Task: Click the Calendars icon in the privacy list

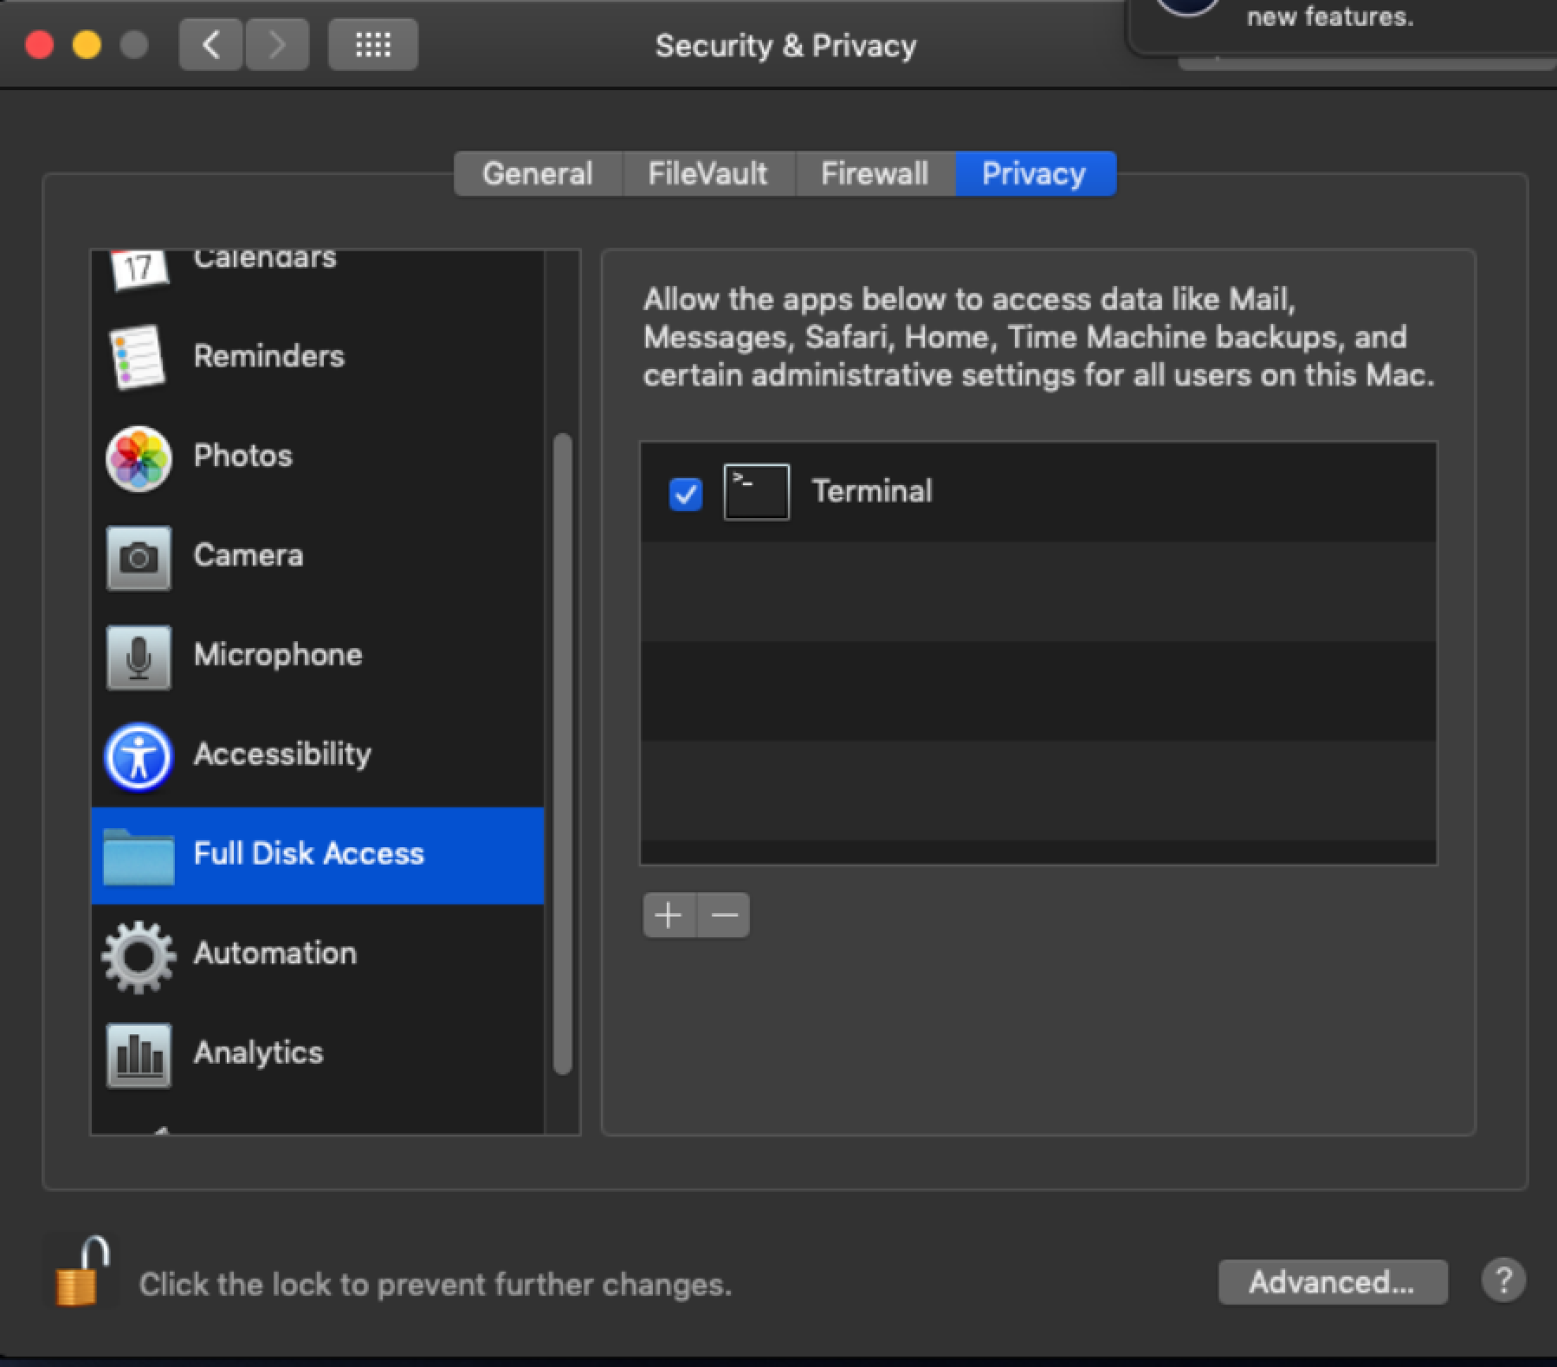Action: [139, 269]
